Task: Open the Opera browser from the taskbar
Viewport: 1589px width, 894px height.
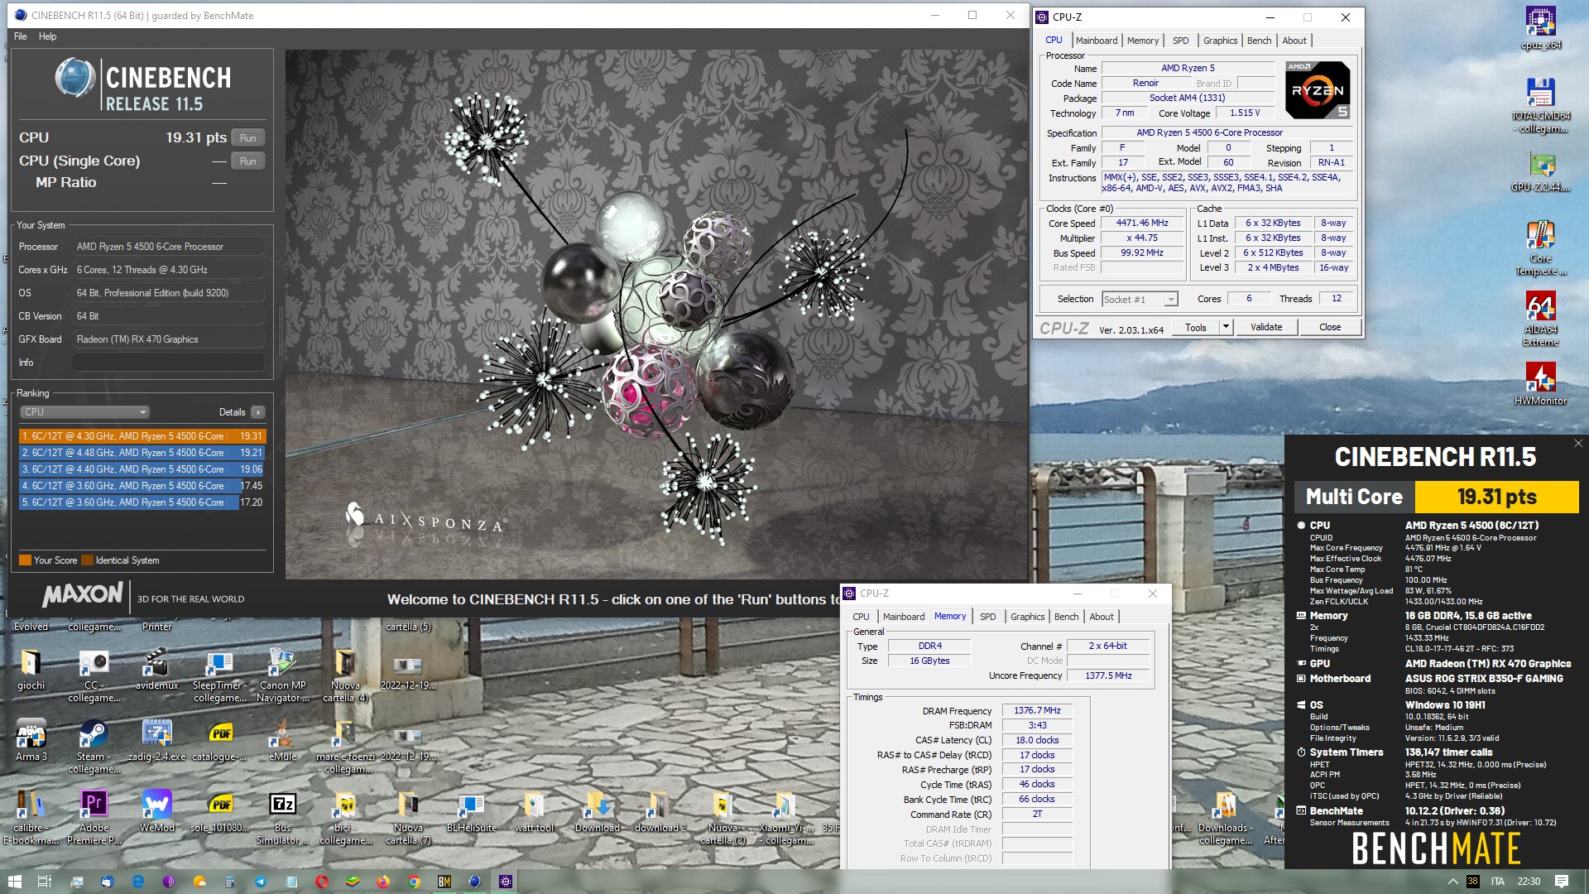Action: [x=322, y=882]
